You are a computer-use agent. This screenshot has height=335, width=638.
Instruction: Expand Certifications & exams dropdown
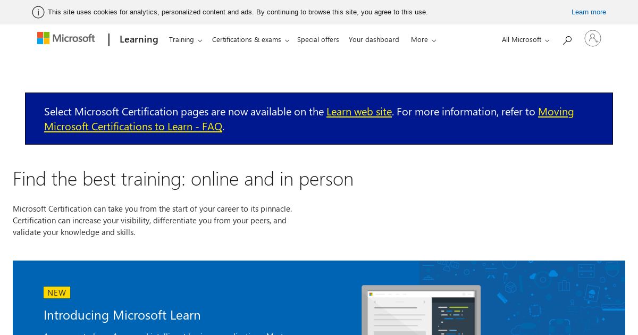(x=250, y=40)
